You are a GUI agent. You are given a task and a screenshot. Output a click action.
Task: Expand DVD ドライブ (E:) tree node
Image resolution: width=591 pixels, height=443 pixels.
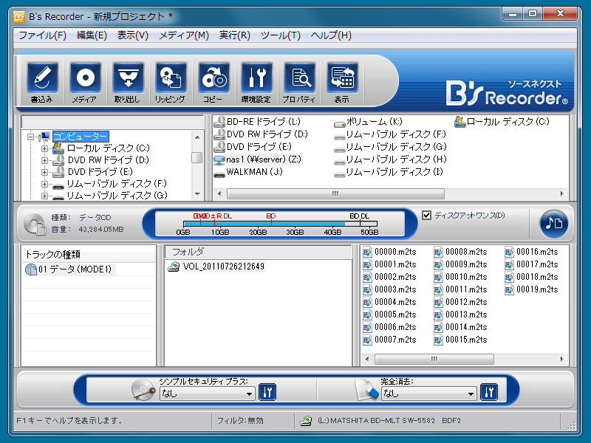pos(44,172)
